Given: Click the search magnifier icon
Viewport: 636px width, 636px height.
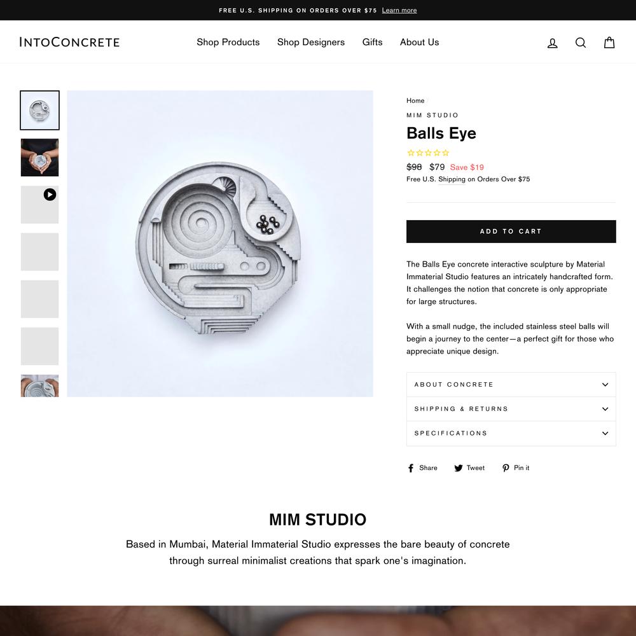Looking at the screenshot, I should point(581,43).
